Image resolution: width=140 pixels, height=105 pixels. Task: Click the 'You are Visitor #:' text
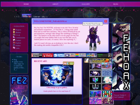120,95
